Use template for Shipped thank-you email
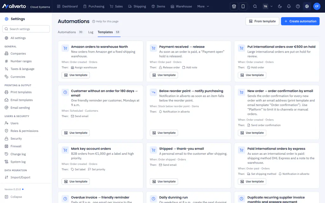 164,181
